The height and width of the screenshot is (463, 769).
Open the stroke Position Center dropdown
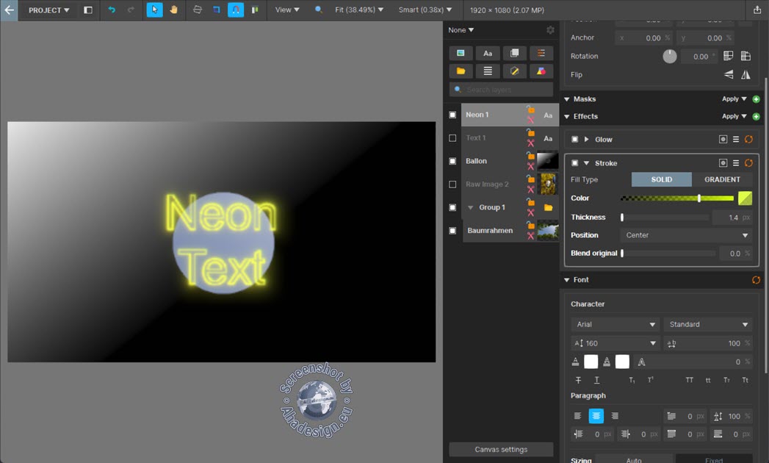(x=685, y=235)
